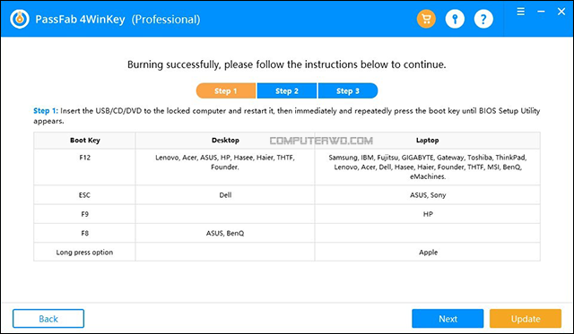Open the question mark help icon
The height and width of the screenshot is (334, 574).
(x=483, y=19)
